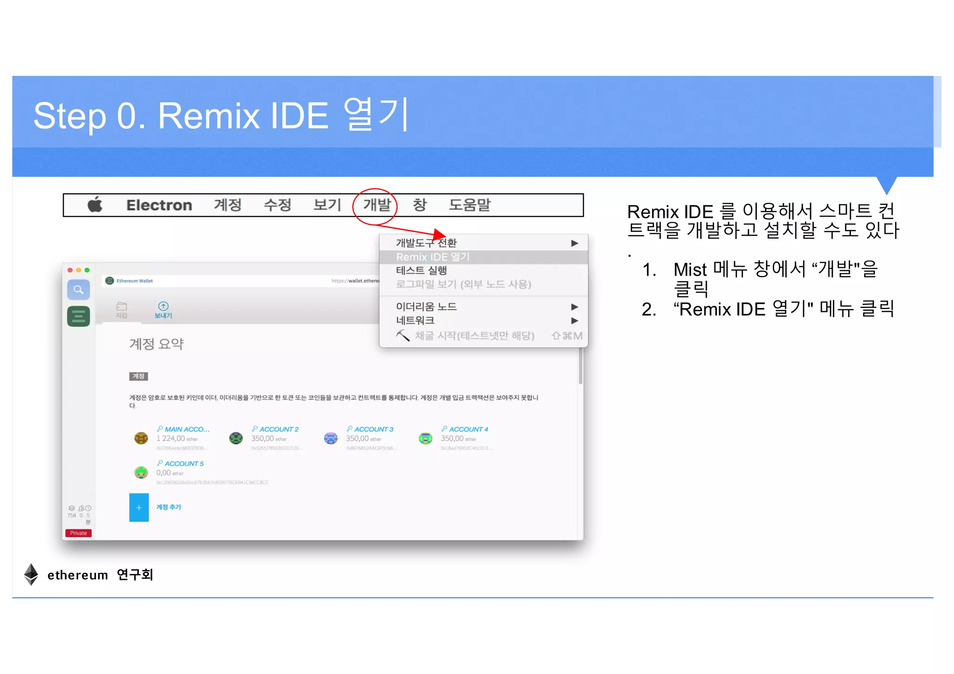Screen dimensions: 954x674
Task: Click the Apple logo menu
Action: pyautogui.click(x=95, y=205)
